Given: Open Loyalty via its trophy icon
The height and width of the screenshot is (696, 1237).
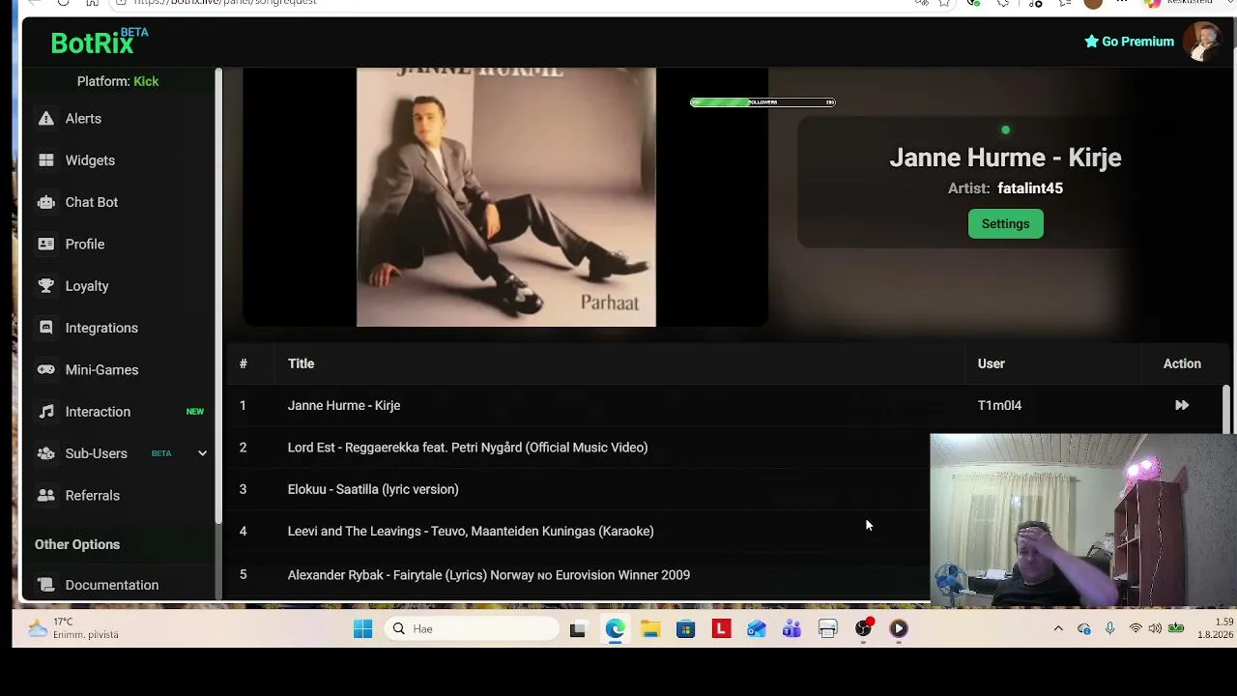Looking at the screenshot, I should [45, 286].
